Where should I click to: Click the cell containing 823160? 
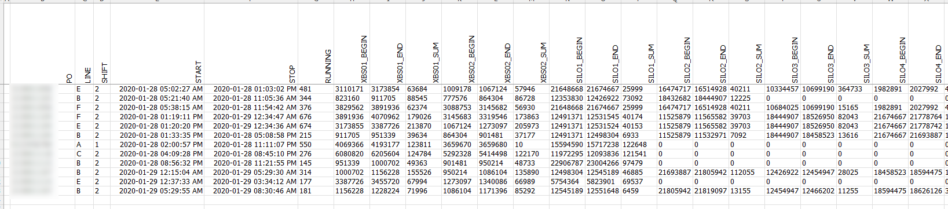coord(352,98)
